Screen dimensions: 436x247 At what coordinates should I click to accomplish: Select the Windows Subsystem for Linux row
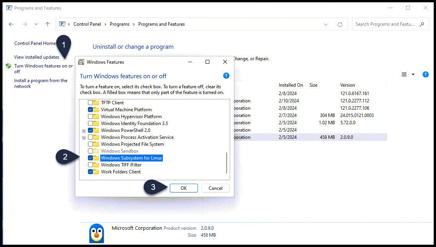(x=131, y=158)
